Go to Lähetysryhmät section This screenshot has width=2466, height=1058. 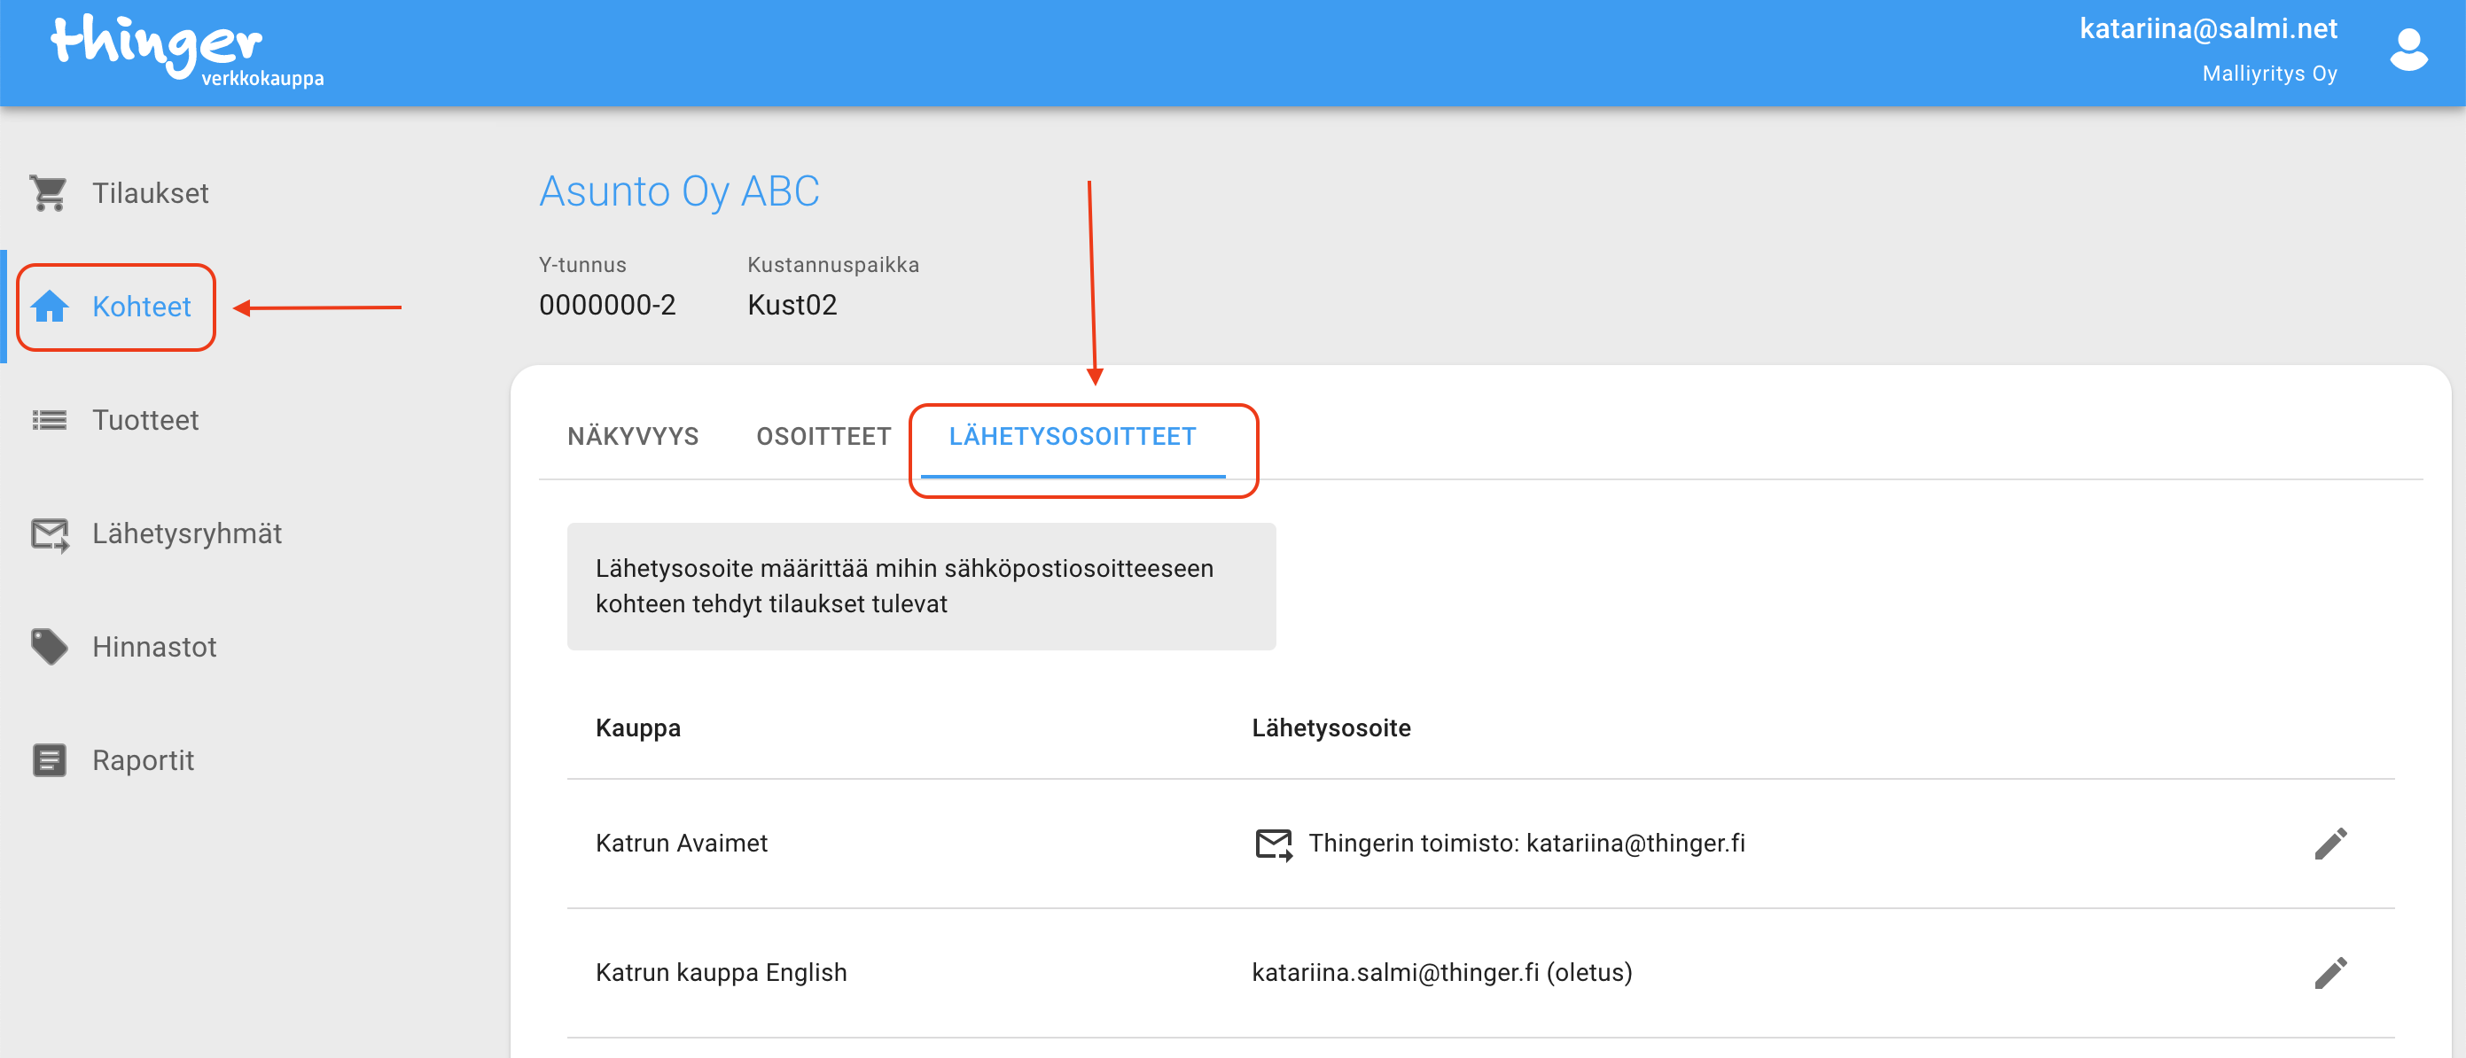(187, 533)
